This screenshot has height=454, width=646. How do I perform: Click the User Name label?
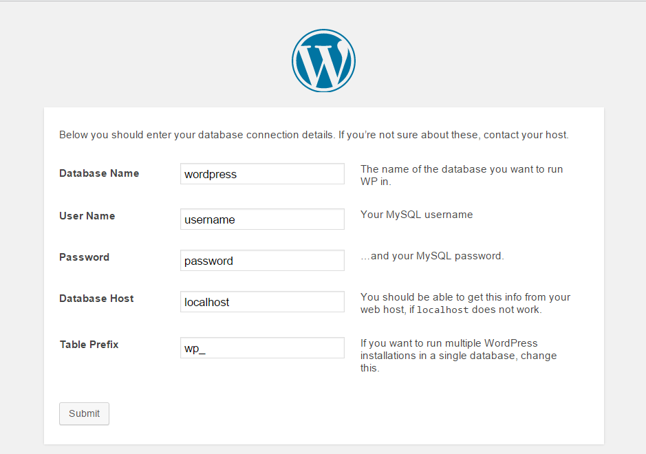87,215
